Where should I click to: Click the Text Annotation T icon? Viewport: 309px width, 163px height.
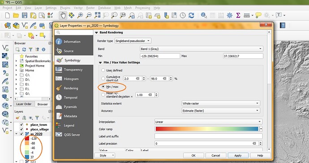pyautogui.click(x=279, y=15)
